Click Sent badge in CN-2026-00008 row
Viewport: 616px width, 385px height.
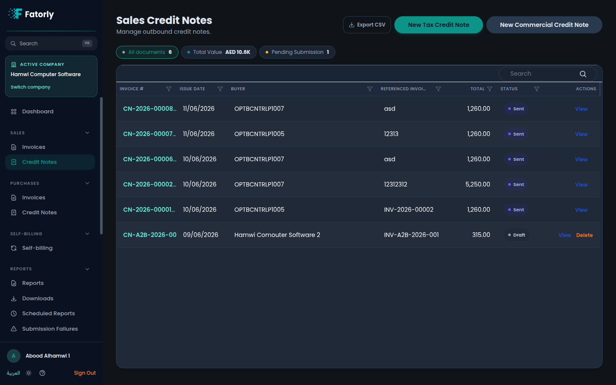pos(516,109)
